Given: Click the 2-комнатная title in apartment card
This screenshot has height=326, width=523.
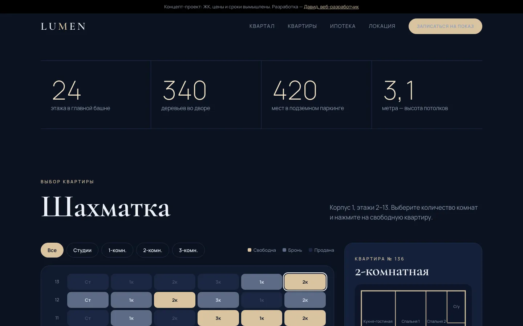Looking at the screenshot, I should coord(392,272).
